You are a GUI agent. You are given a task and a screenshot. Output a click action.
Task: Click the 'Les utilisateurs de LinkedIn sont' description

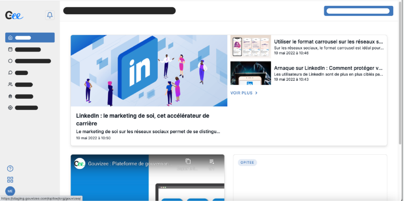tap(329, 74)
